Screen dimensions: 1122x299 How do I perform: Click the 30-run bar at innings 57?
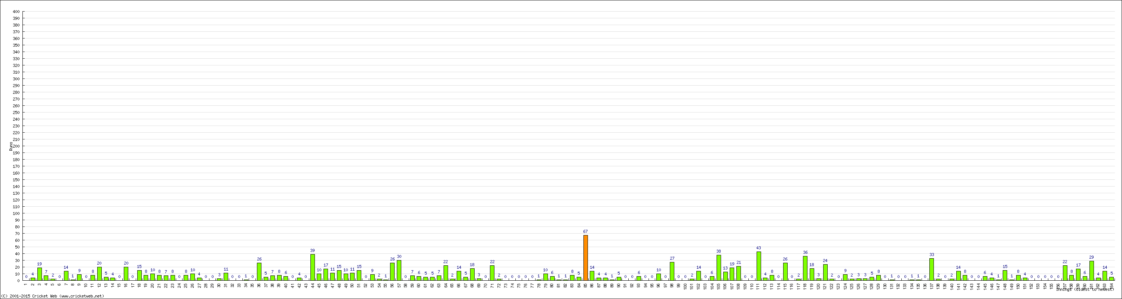(x=399, y=270)
